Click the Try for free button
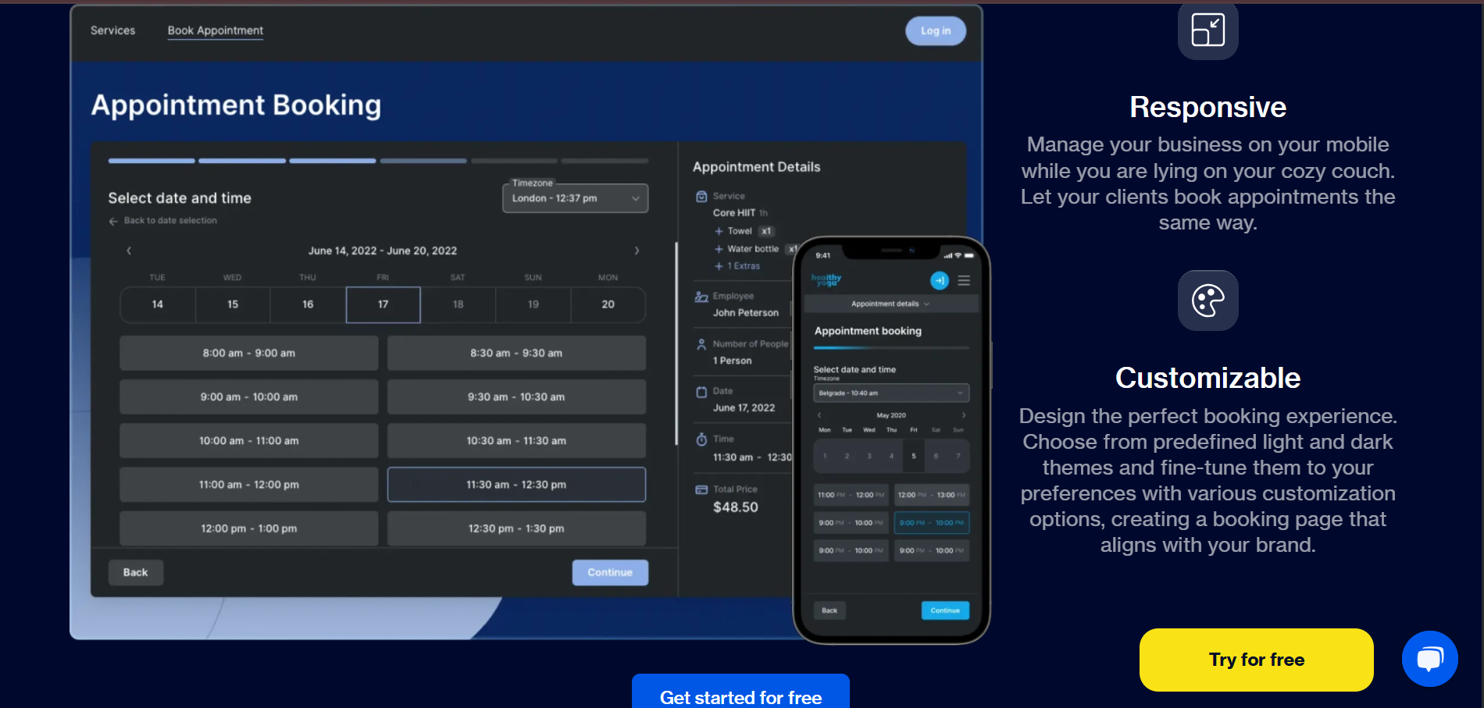 (x=1256, y=660)
